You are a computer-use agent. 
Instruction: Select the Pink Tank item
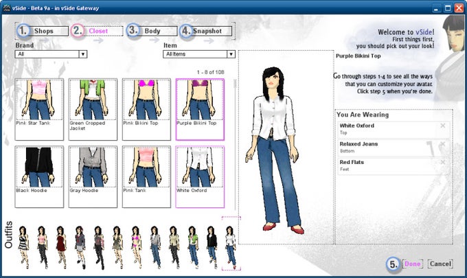click(x=146, y=177)
